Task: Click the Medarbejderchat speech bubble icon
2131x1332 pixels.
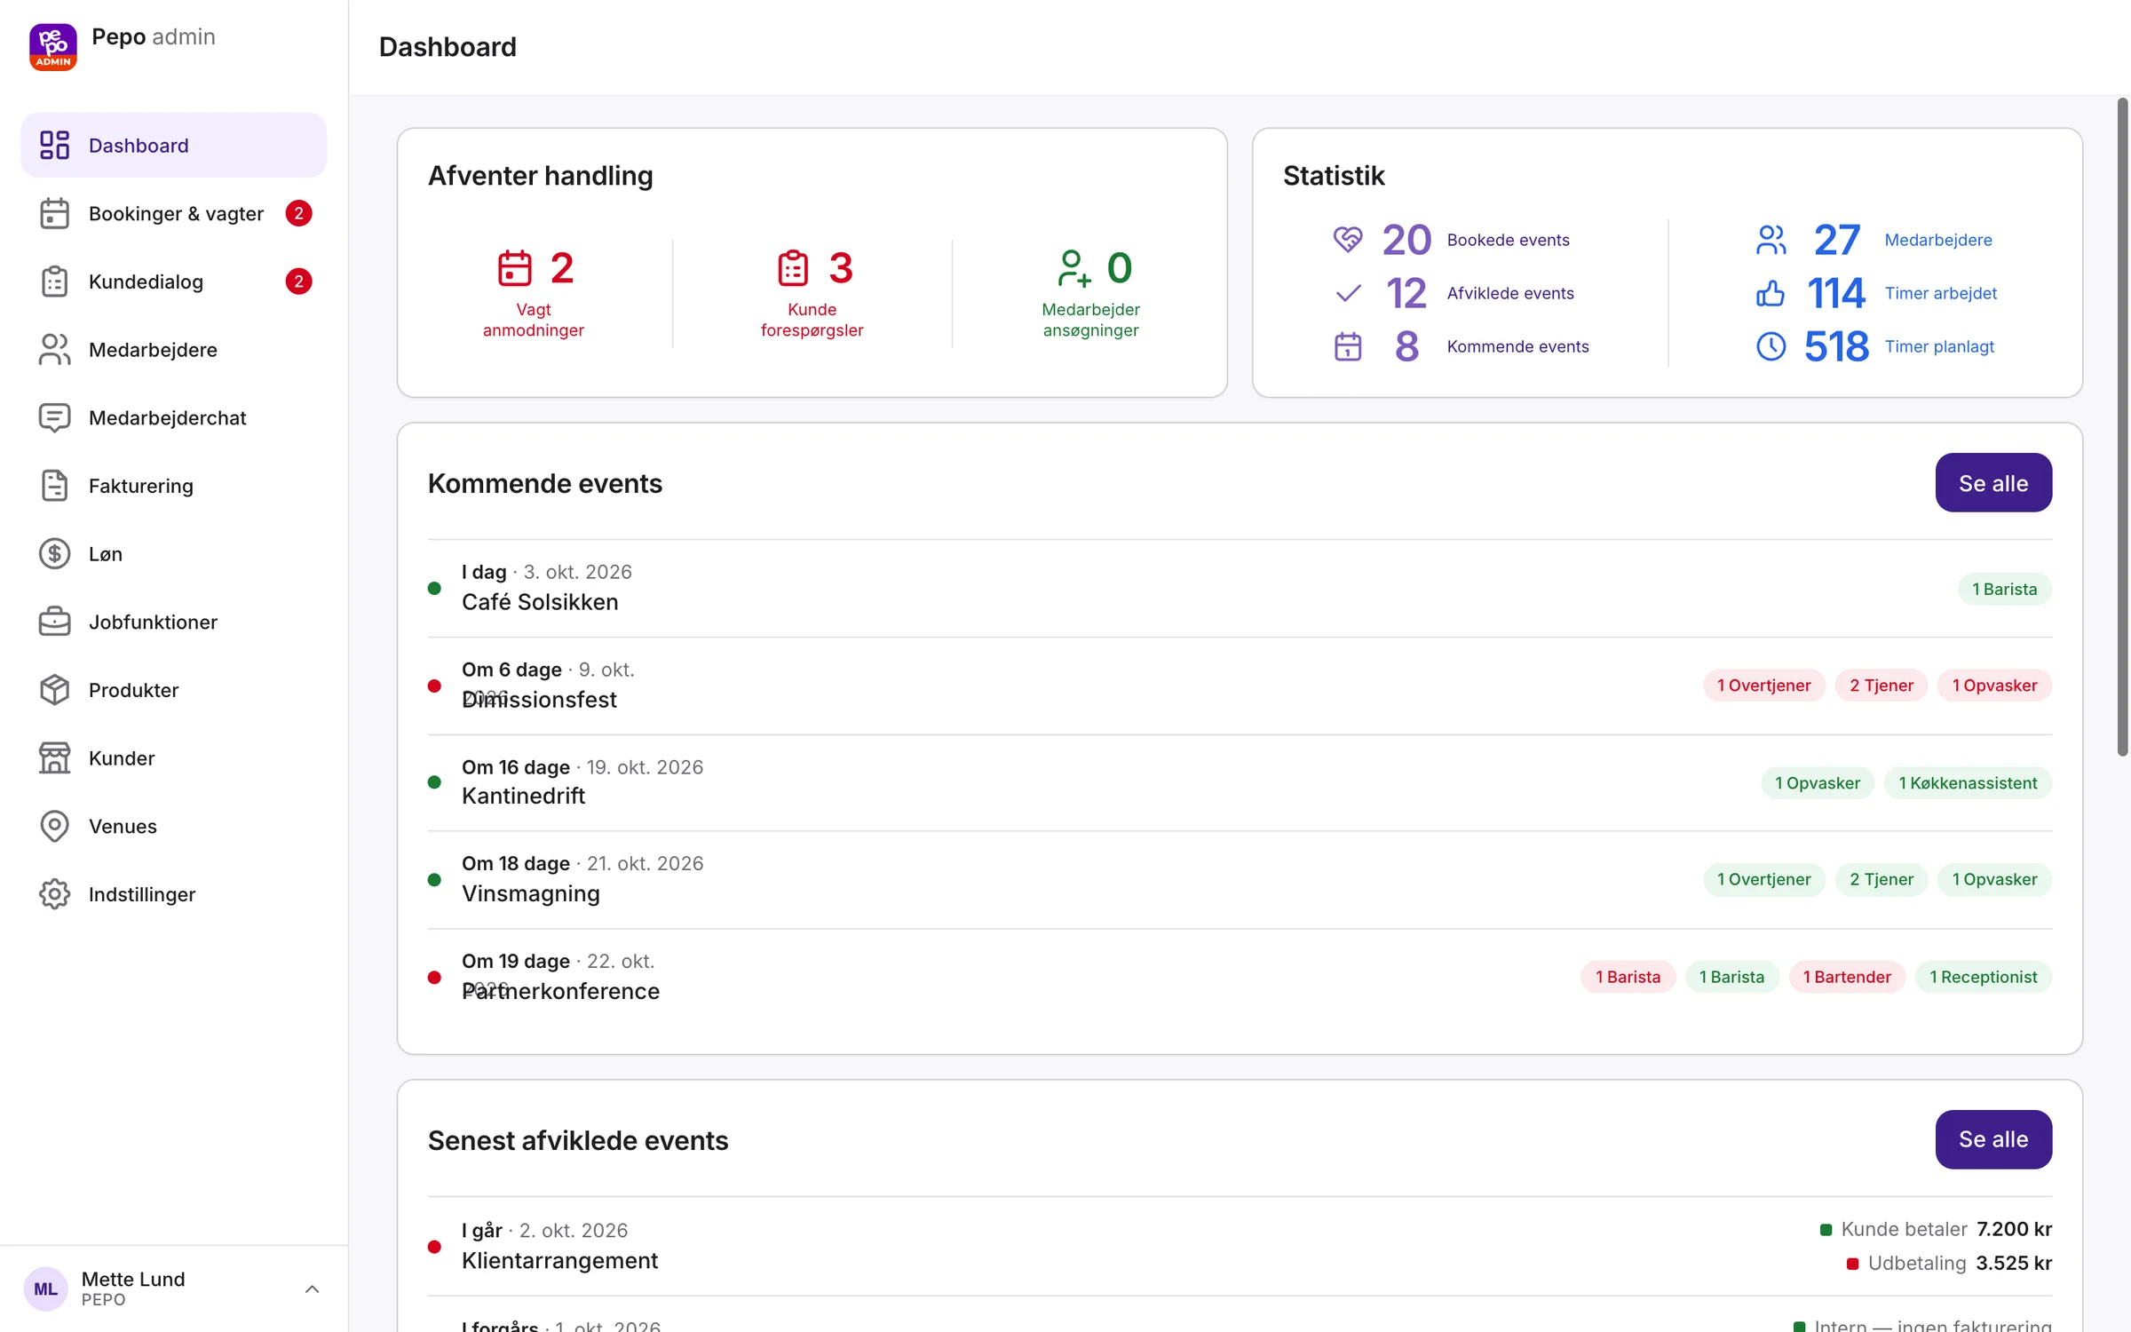Action: 54,417
